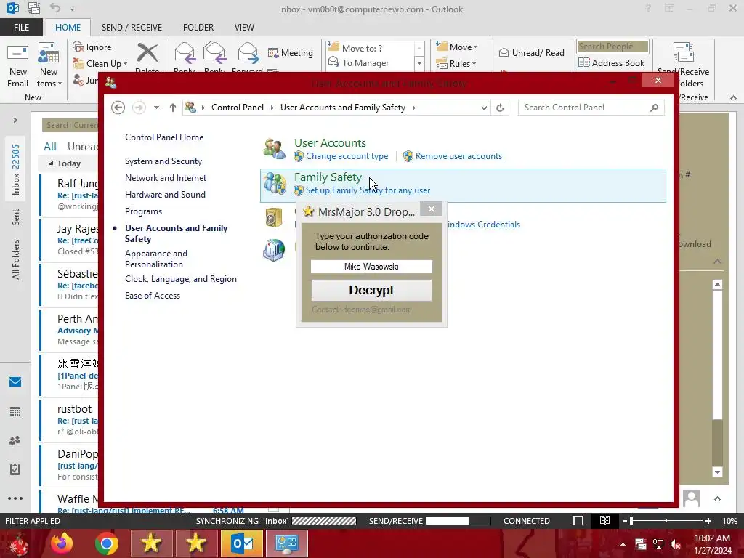The width and height of the screenshot is (744, 558).
Task: Collapse the Outlook ribbon
Action: (x=734, y=97)
